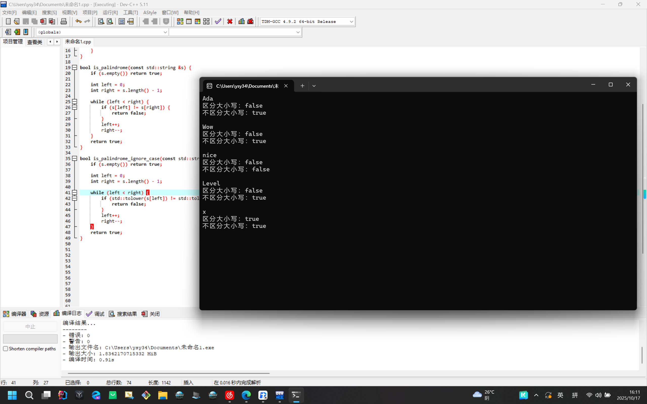This screenshot has width=647, height=404.
Task: Click the red X stop execution icon
Action: (x=230, y=21)
